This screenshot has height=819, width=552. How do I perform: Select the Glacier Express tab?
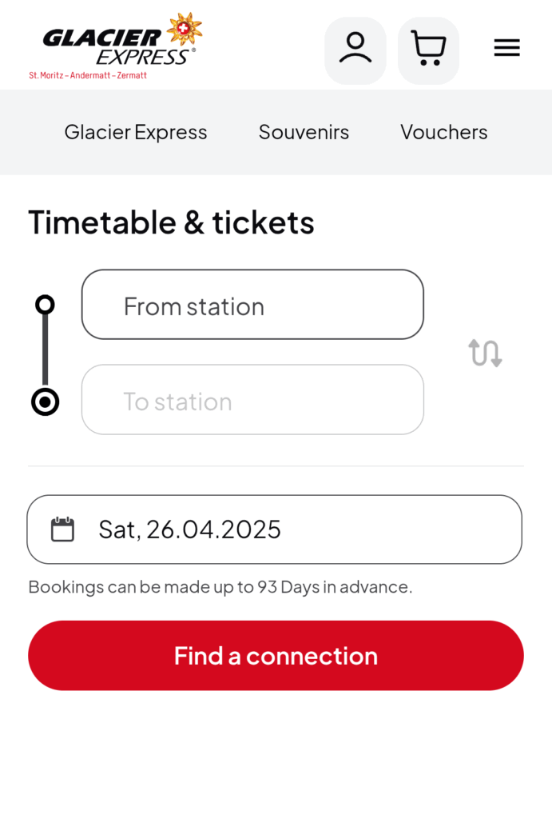click(x=136, y=132)
